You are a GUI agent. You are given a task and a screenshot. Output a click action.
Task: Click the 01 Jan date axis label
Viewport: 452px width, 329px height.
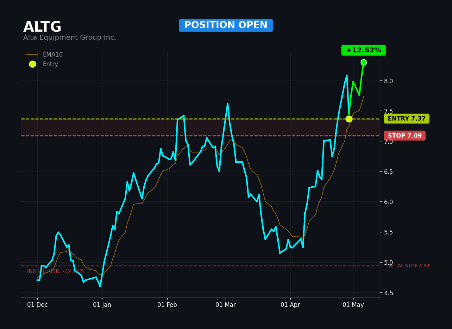coord(102,305)
